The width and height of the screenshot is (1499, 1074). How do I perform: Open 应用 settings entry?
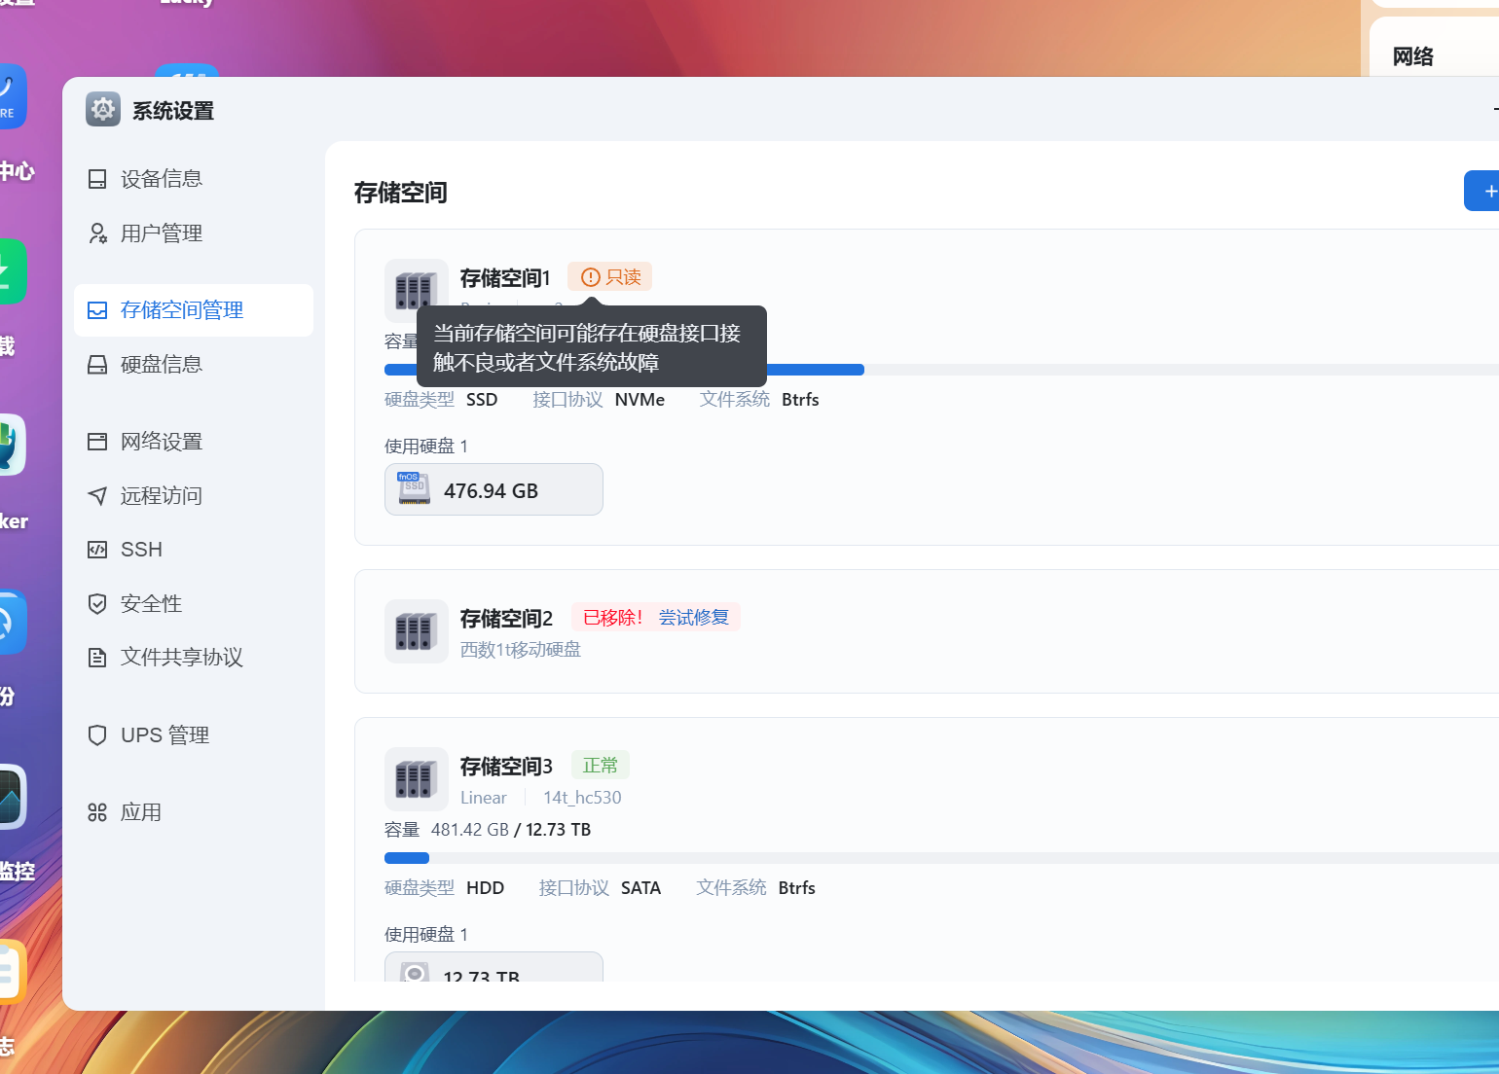pos(194,812)
